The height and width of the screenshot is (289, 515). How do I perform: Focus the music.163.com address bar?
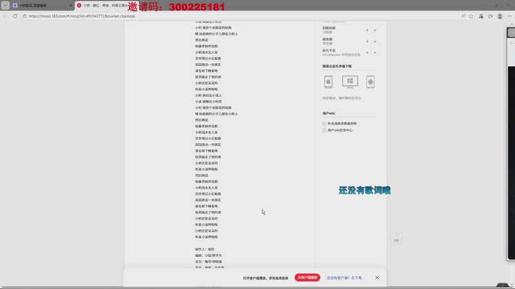[239, 16]
